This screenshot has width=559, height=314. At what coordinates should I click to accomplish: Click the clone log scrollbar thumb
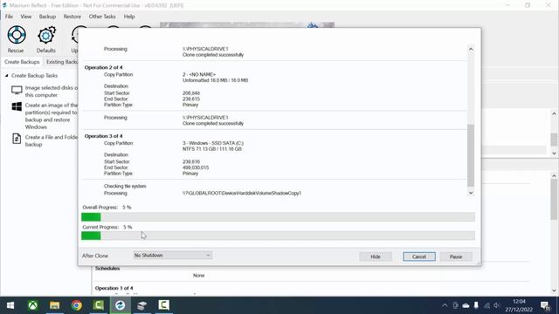471,155
